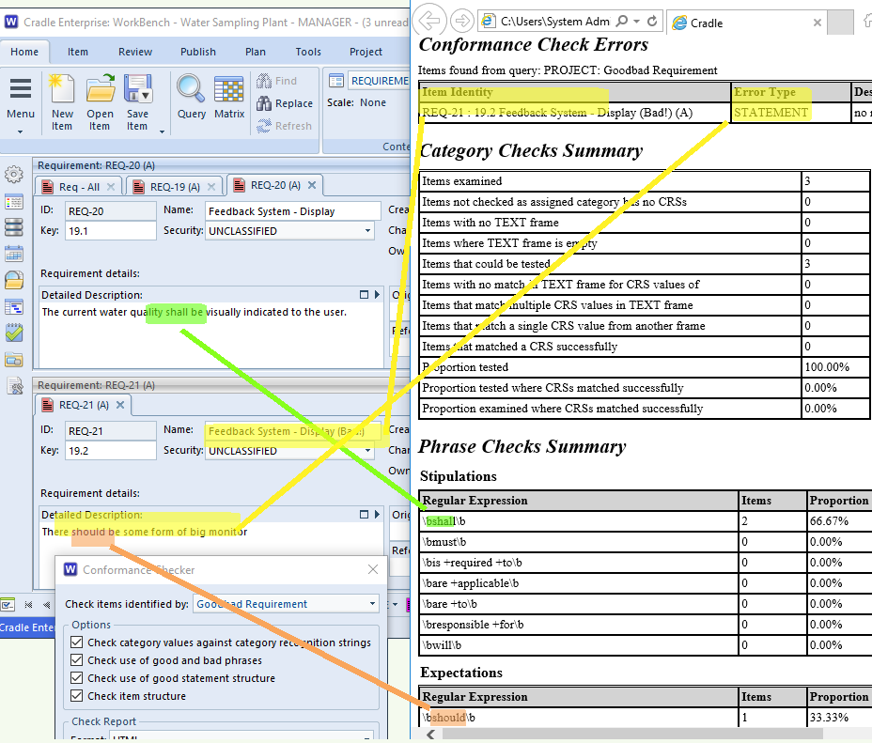This screenshot has width=872, height=743.
Task: Click the Open Item folder icon
Action: [100, 91]
